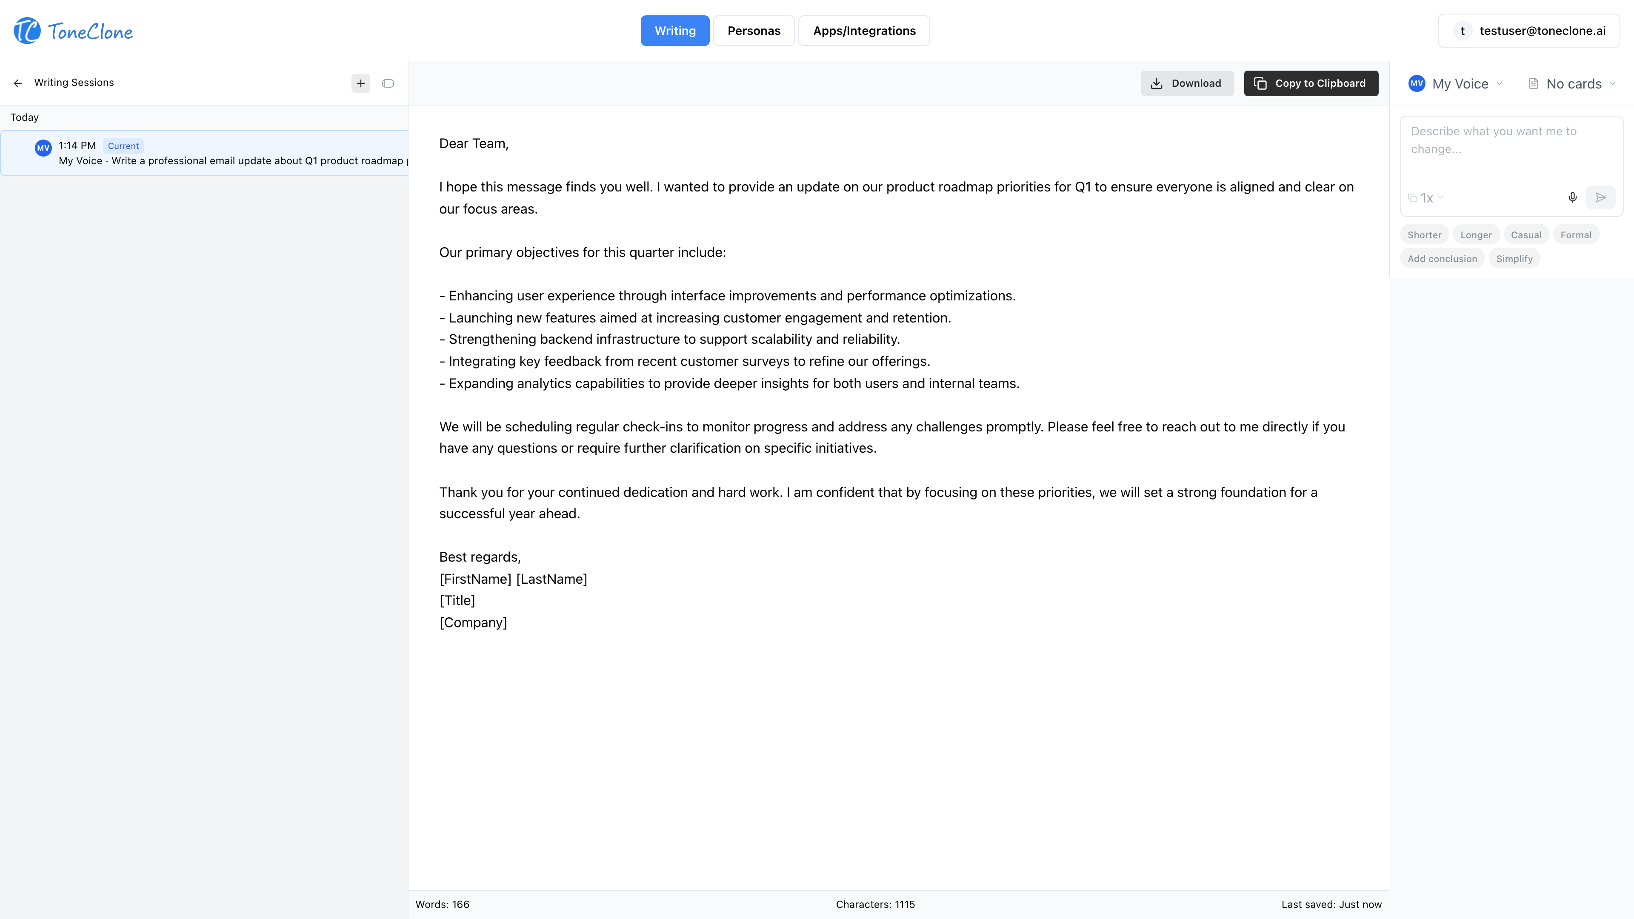Click the line starting 'Enhancing user experience'
Image resolution: width=1634 pixels, height=919 pixels.
pyautogui.click(x=728, y=296)
